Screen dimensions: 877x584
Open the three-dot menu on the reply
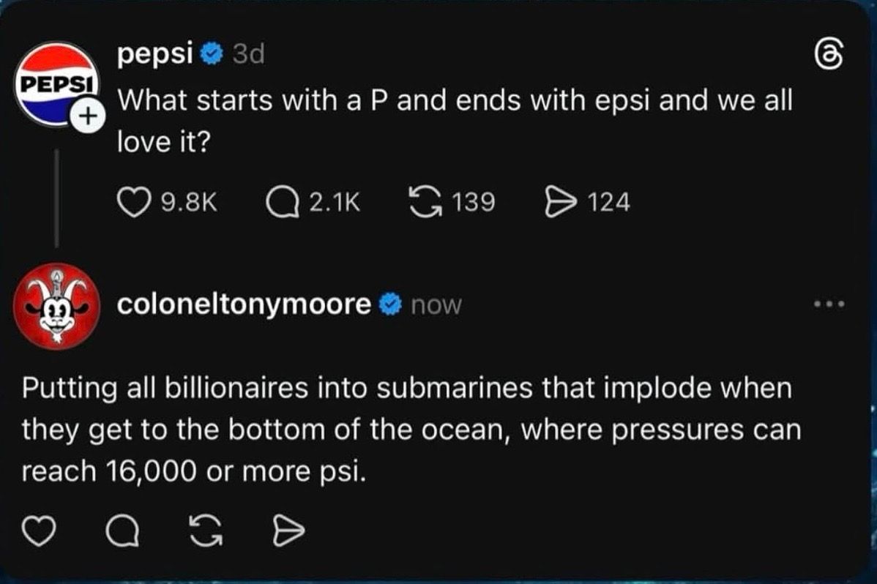[830, 304]
